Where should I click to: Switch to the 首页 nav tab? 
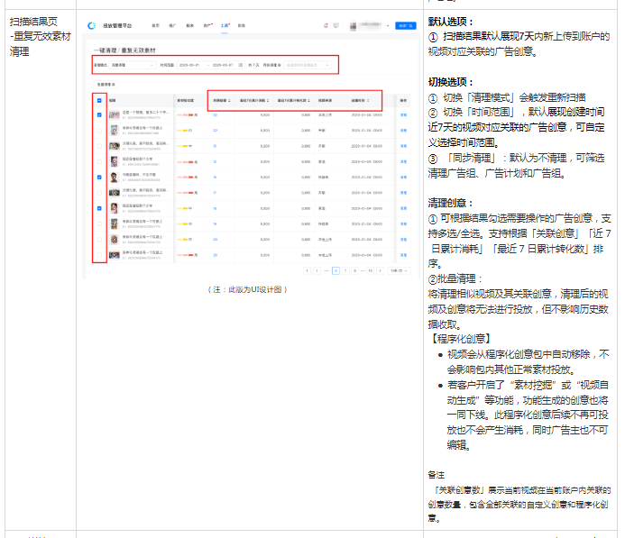(155, 25)
